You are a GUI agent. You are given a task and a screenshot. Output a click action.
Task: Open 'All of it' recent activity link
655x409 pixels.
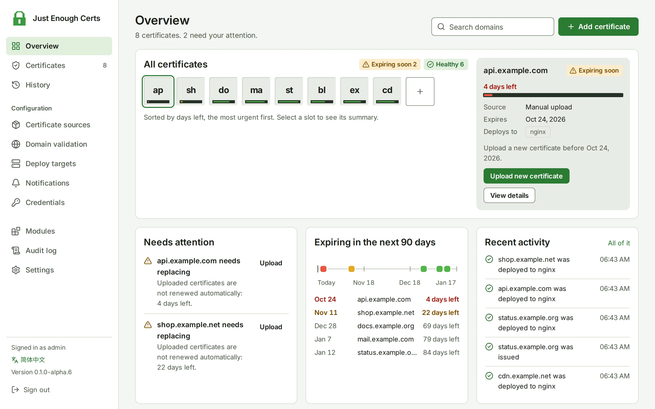pyautogui.click(x=619, y=243)
